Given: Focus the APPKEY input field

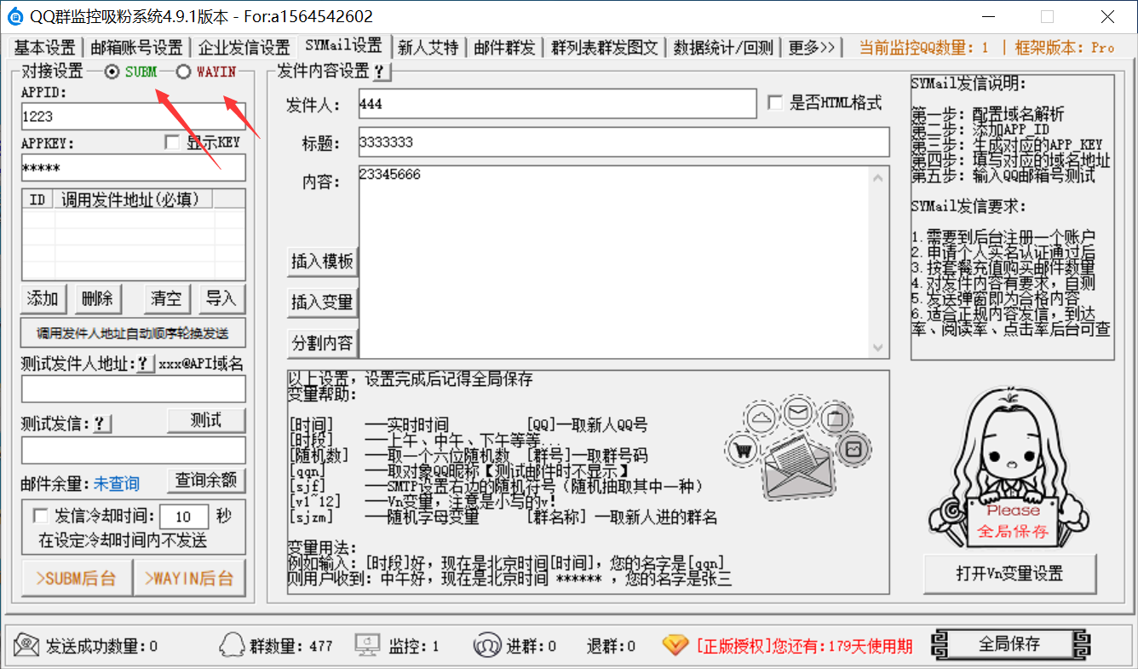Looking at the screenshot, I should (x=133, y=168).
